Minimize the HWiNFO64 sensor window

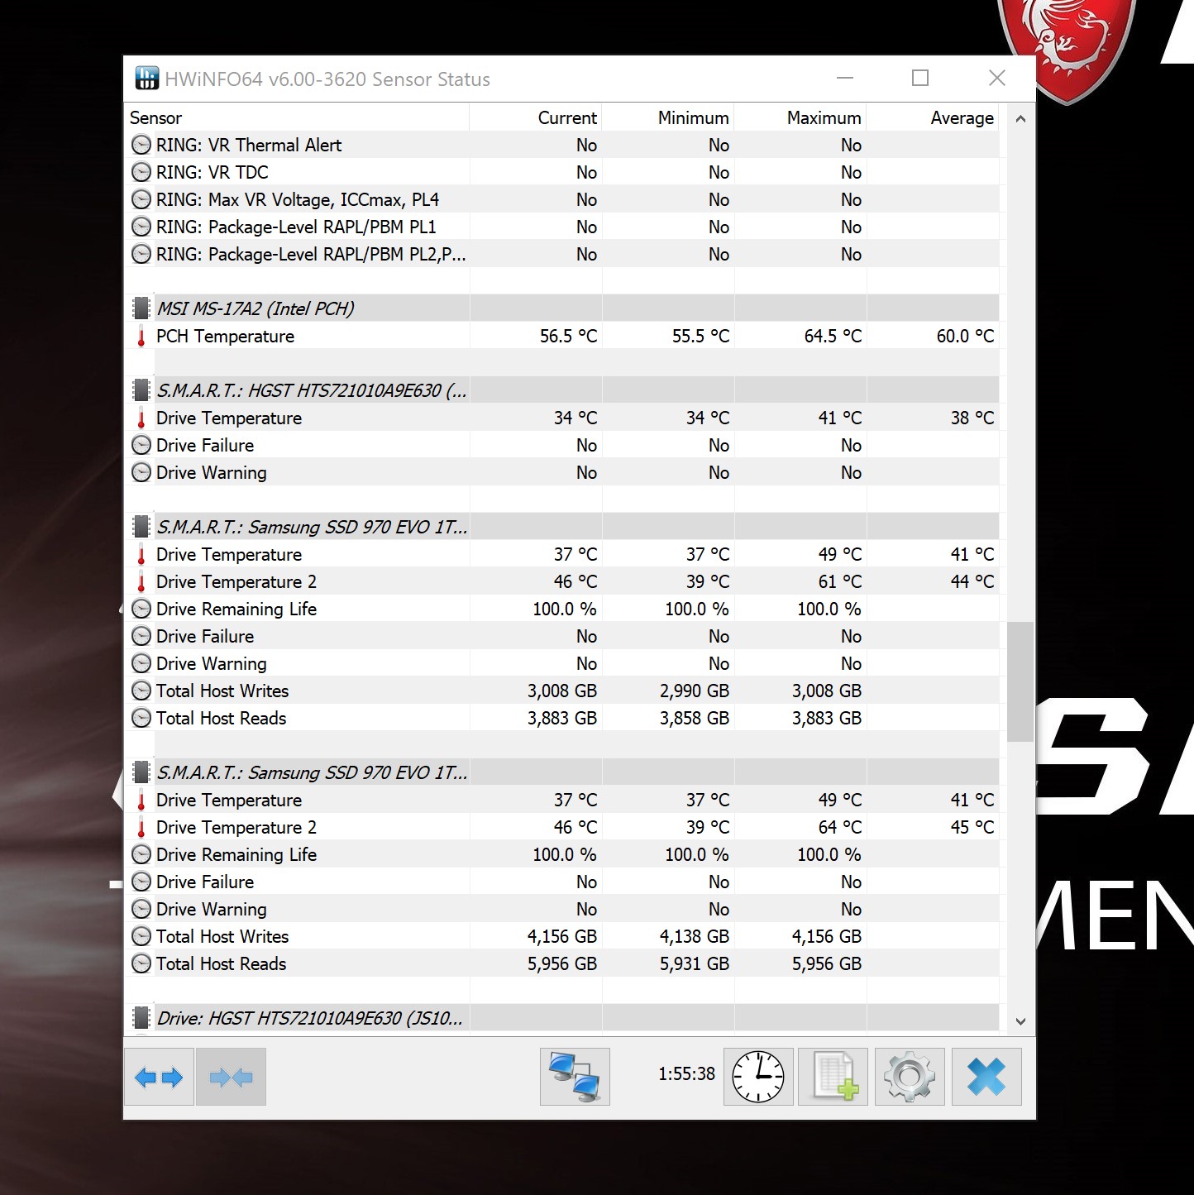pos(845,78)
